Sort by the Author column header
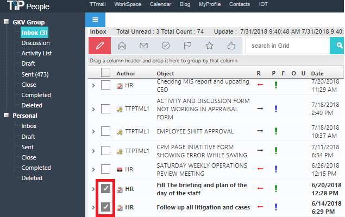This screenshot has width=345, height=217. coord(126,73)
